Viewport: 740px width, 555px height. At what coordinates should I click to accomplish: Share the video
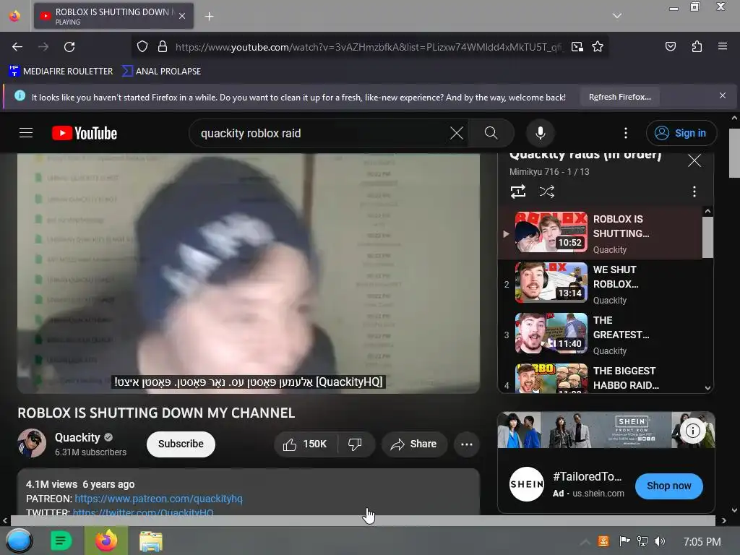(x=414, y=444)
